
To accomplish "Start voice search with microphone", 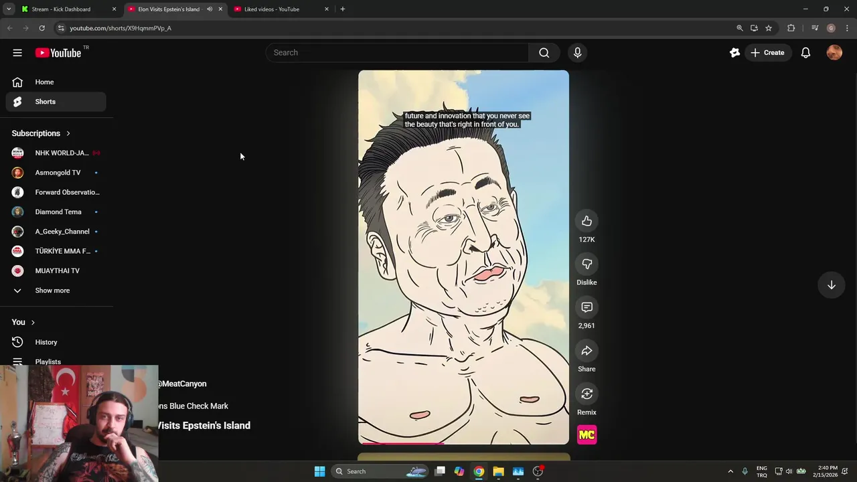I will 577,53.
